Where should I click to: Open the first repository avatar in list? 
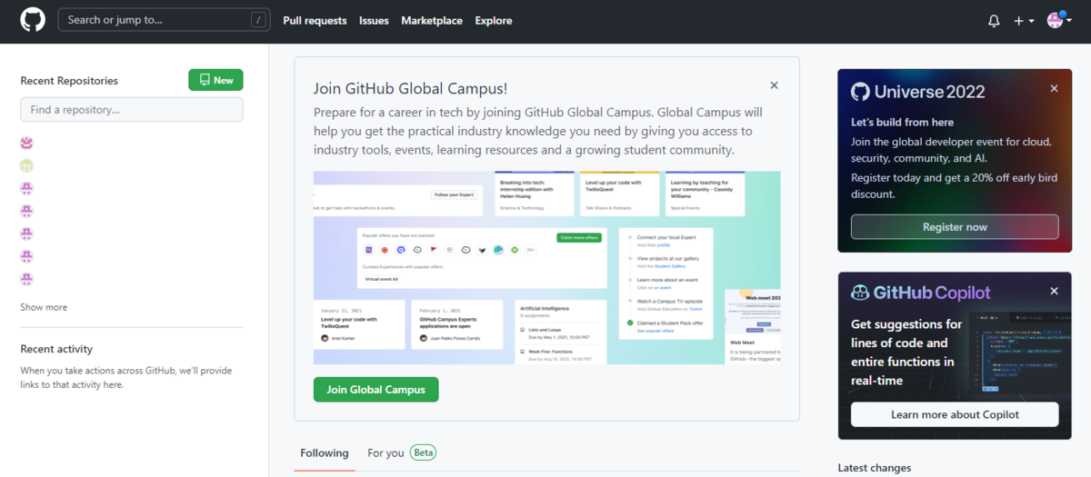coord(26,143)
